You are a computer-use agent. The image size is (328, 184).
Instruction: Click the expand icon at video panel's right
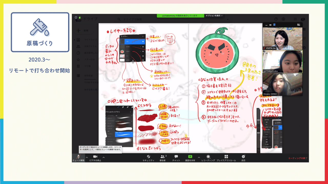click(299, 25)
